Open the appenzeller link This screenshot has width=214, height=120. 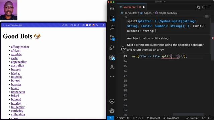pos(19,62)
